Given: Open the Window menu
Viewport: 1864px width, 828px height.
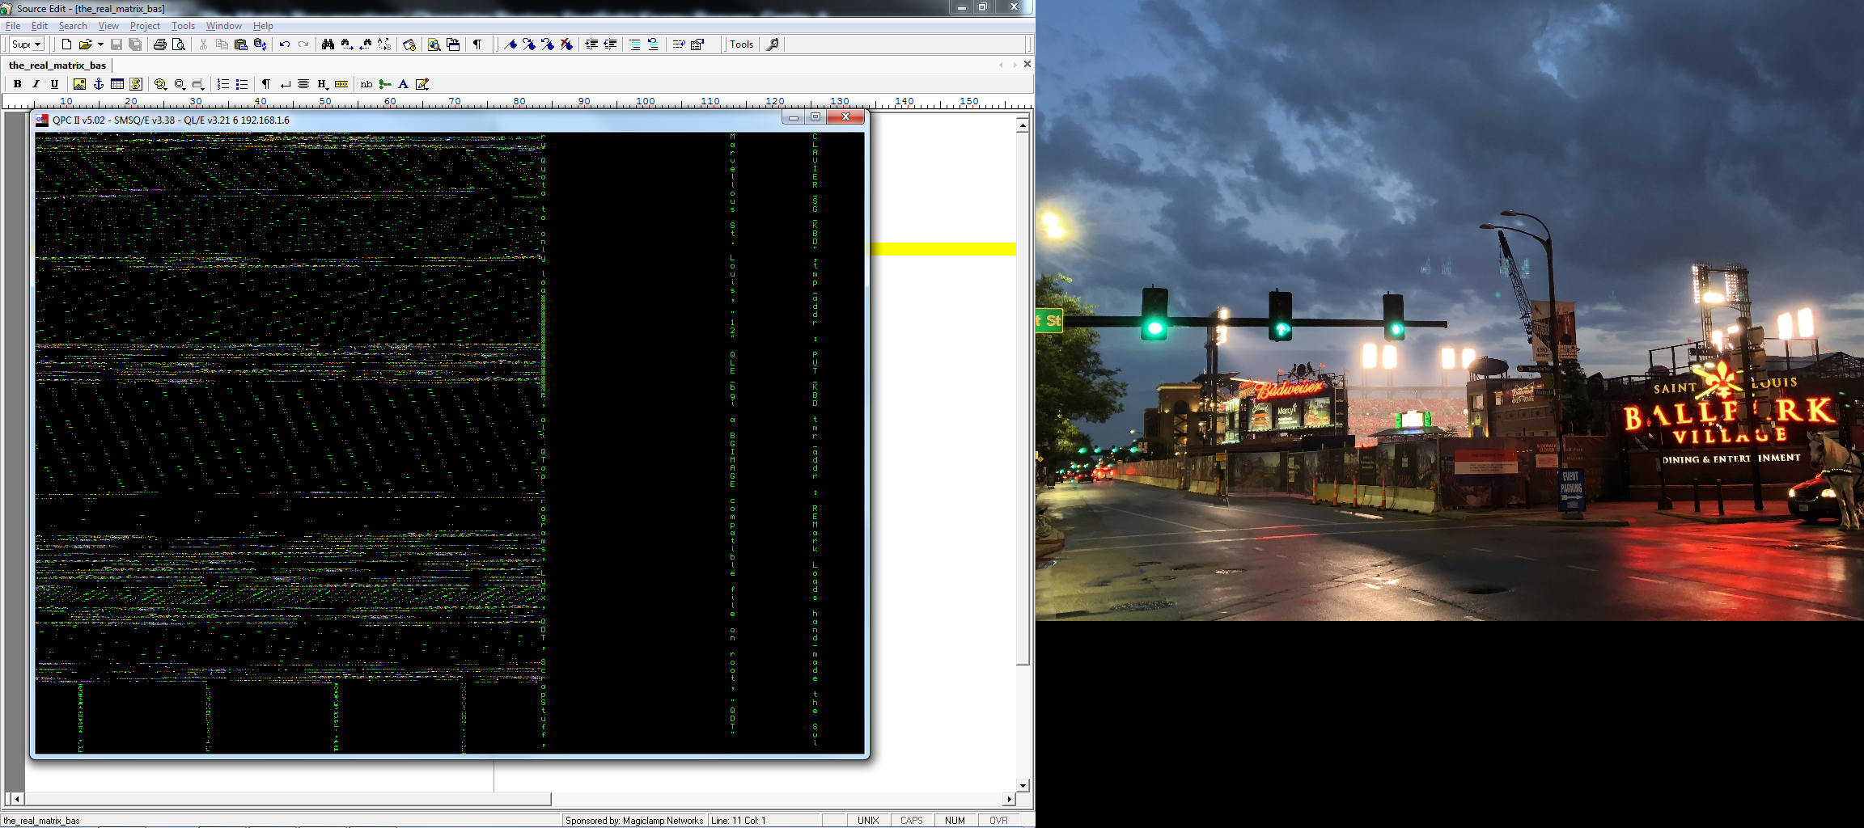Looking at the screenshot, I should (224, 26).
